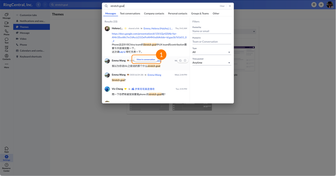
Task: Open the Phone icon in left rail
Action: click(7, 32)
